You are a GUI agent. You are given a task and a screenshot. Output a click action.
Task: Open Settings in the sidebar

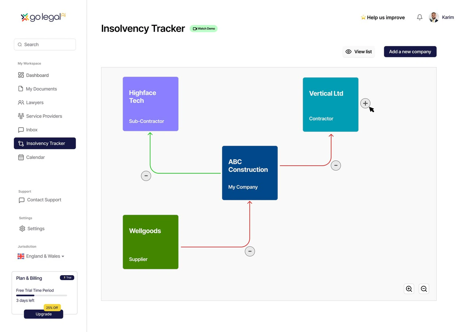pyautogui.click(x=36, y=229)
